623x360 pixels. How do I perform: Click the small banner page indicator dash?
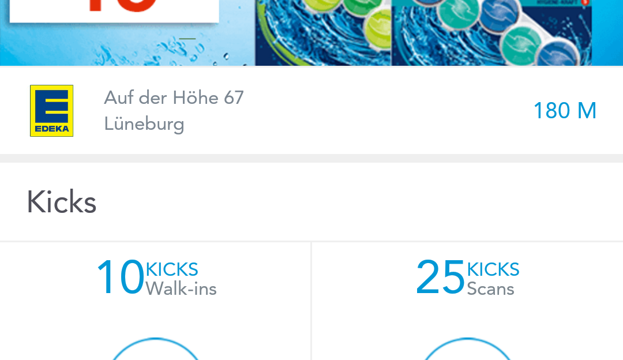[187, 39]
